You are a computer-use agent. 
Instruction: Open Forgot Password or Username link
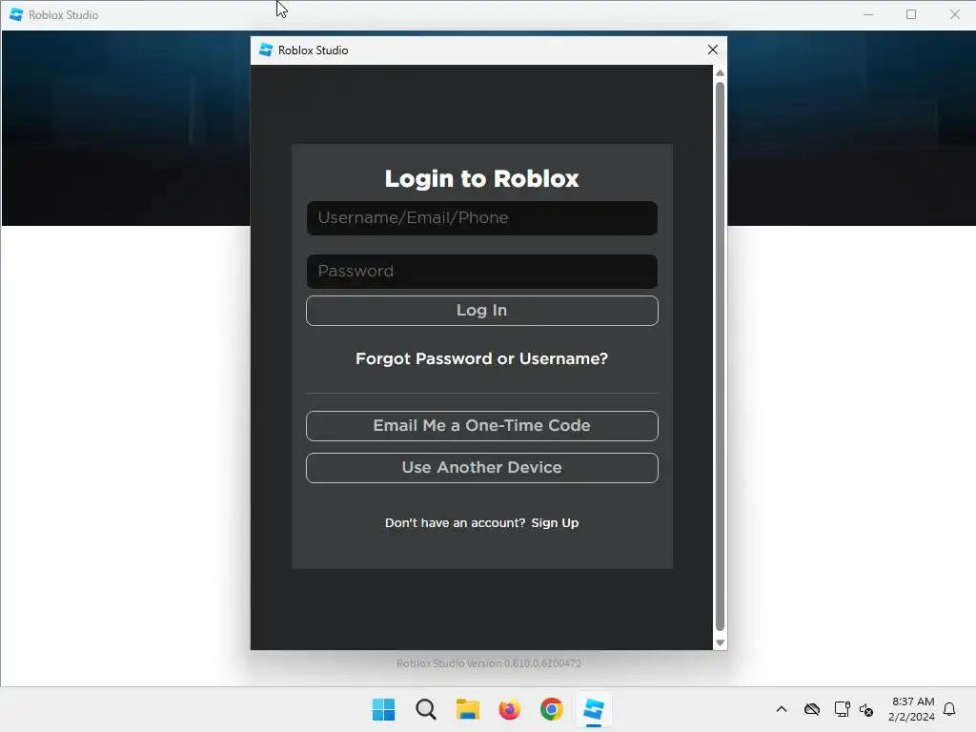point(481,359)
